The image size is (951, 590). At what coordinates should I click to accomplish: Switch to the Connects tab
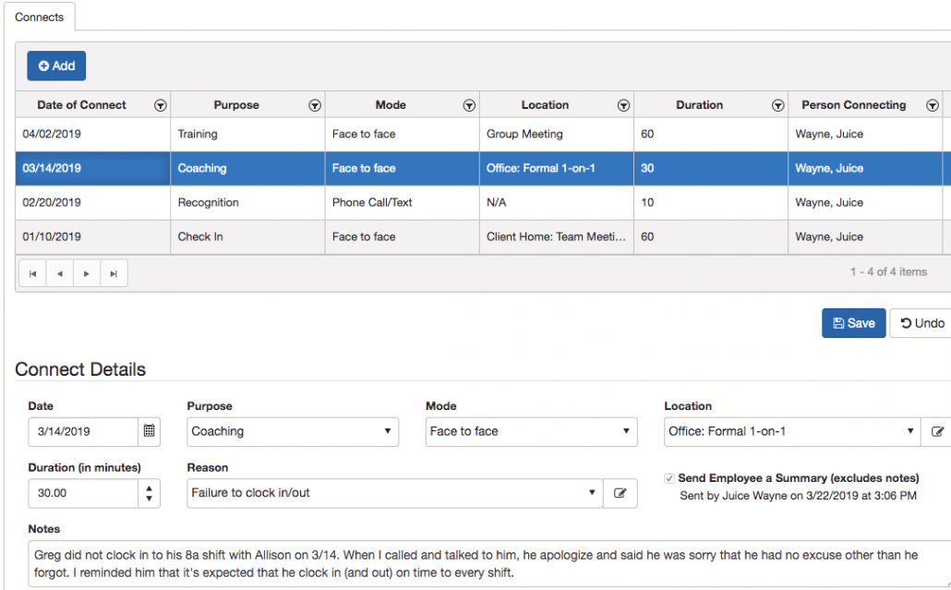click(x=40, y=18)
